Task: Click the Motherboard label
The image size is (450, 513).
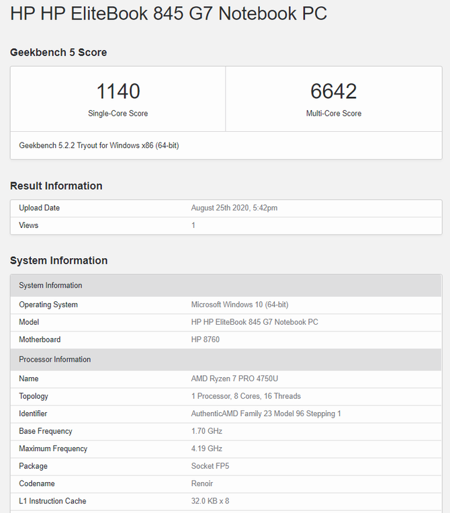Action: (x=40, y=340)
